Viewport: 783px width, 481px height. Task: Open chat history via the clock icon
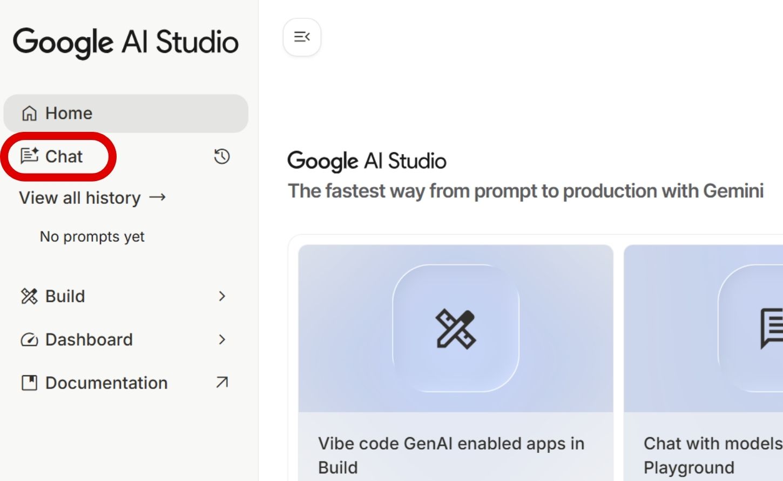point(221,157)
